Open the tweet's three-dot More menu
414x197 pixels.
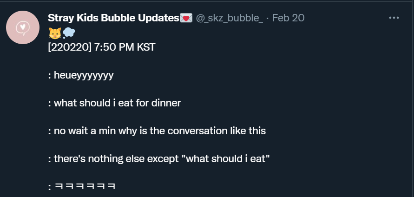click(x=394, y=18)
